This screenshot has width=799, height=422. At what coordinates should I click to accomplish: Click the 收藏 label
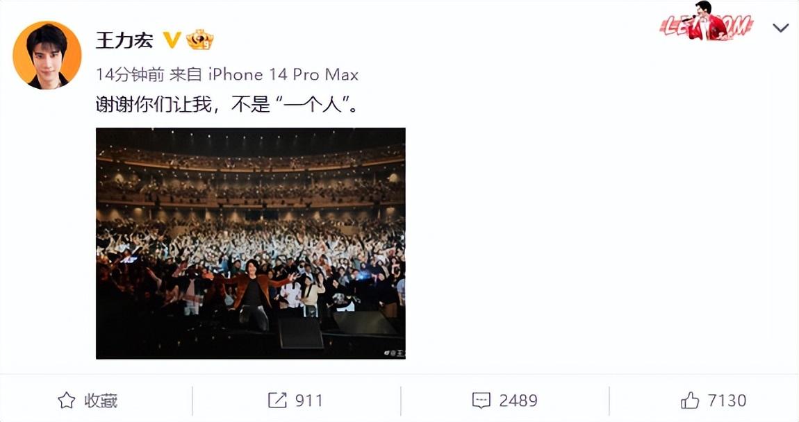tap(101, 400)
